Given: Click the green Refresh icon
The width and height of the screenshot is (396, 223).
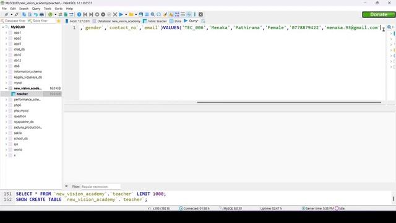Looking at the screenshot, I should point(50,14).
